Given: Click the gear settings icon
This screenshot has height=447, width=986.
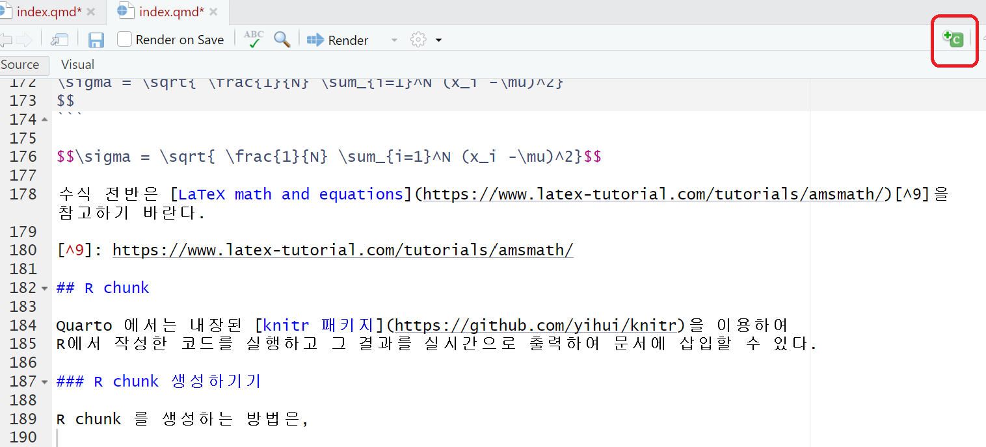Looking at the screenshot, I should (x=418, y=40).
